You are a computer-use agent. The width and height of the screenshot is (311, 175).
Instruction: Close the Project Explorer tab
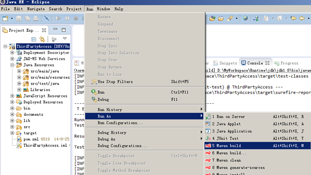[44, 30]
